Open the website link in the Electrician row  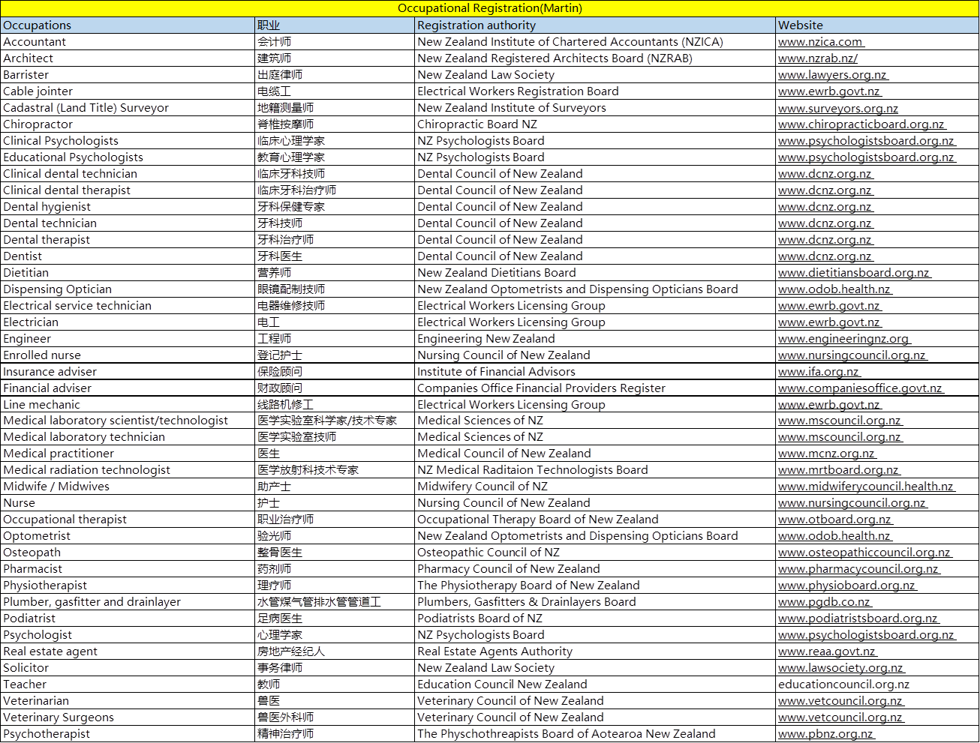pyautogui.click(x=829, y=322)
